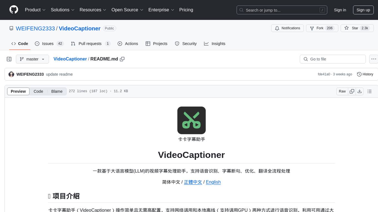This screenshot has height=212, width=378.
Task: Click the Sign up button
Action: click(363, 10)
